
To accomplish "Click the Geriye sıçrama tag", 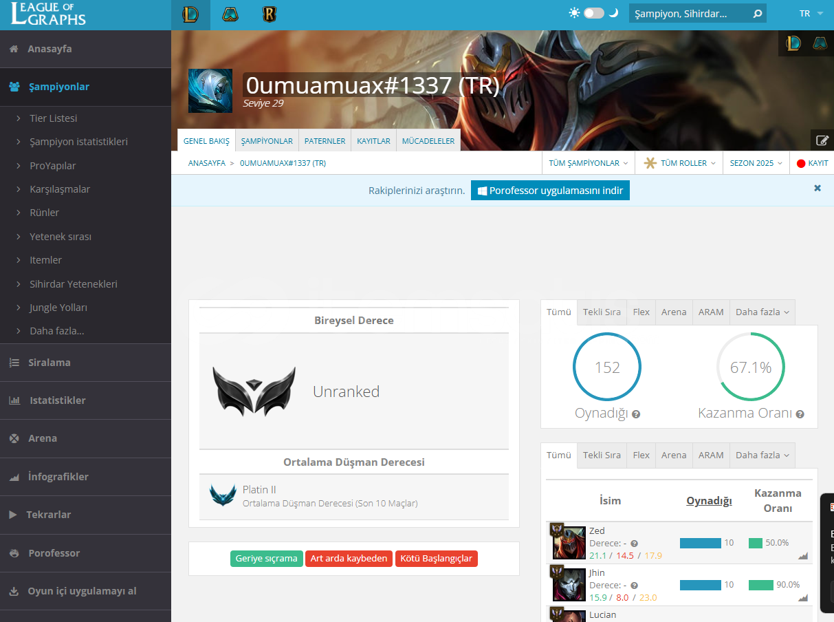I will point(266,559).
